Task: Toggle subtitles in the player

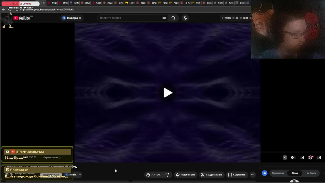Action: click(x=302, y=158)
